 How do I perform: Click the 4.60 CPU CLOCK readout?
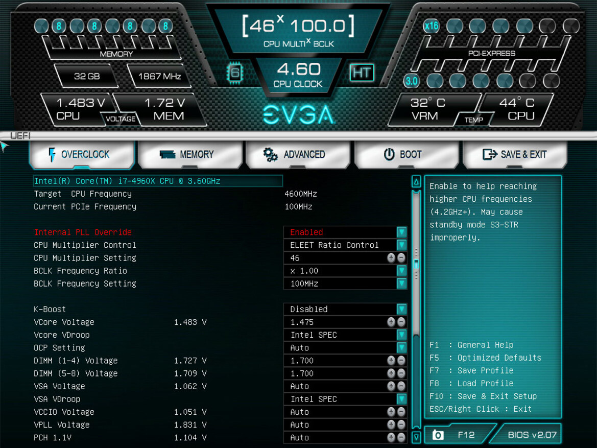(x=298, y=75)
